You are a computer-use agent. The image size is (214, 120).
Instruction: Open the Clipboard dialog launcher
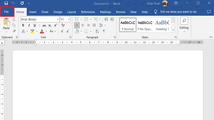[x=17, y=37]
